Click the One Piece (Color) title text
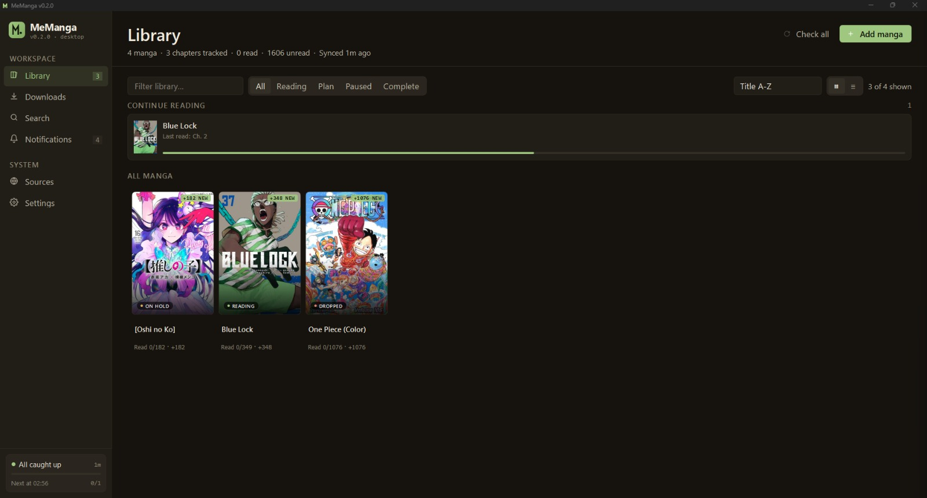Image resolution: width=927 pixels, height=498 pixels. point(337,329)
